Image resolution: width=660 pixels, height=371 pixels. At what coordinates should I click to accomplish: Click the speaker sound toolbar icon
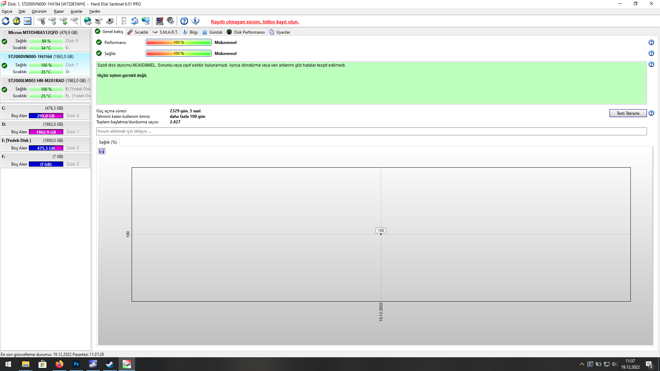pyautogui.click(x=170, y=21)
